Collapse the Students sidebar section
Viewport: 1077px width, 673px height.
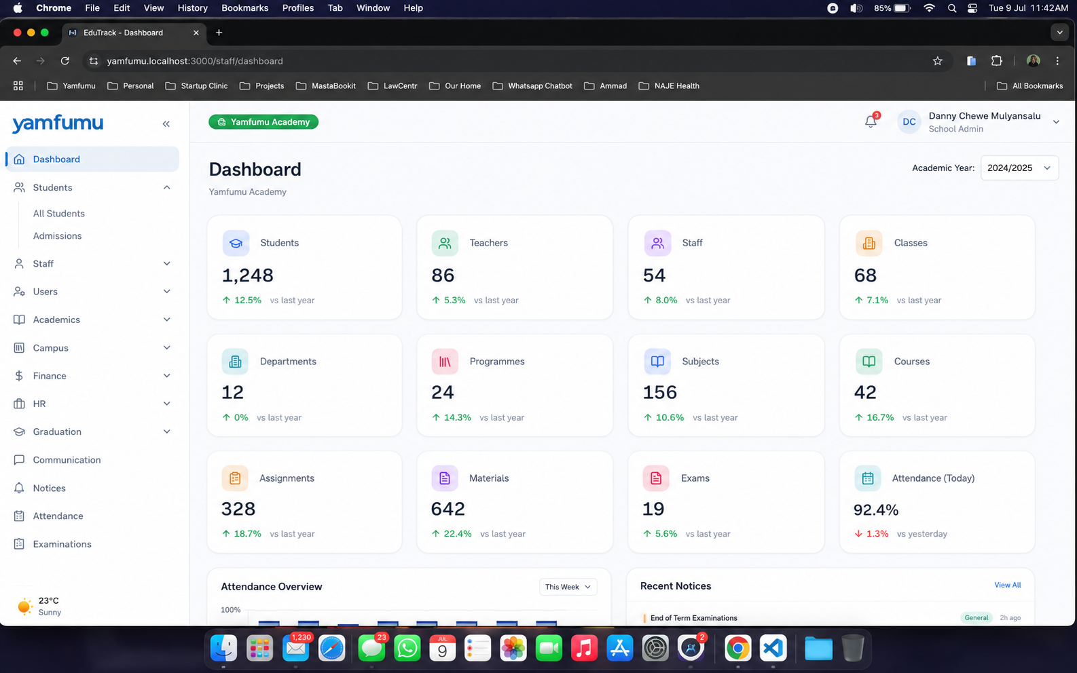[x=166, y=187]
